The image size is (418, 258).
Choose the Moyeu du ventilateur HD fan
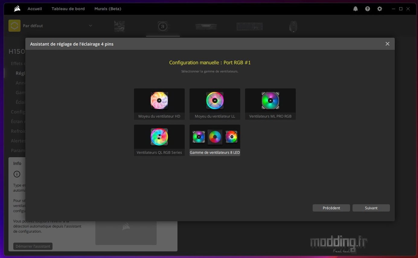tap(159, 104)
